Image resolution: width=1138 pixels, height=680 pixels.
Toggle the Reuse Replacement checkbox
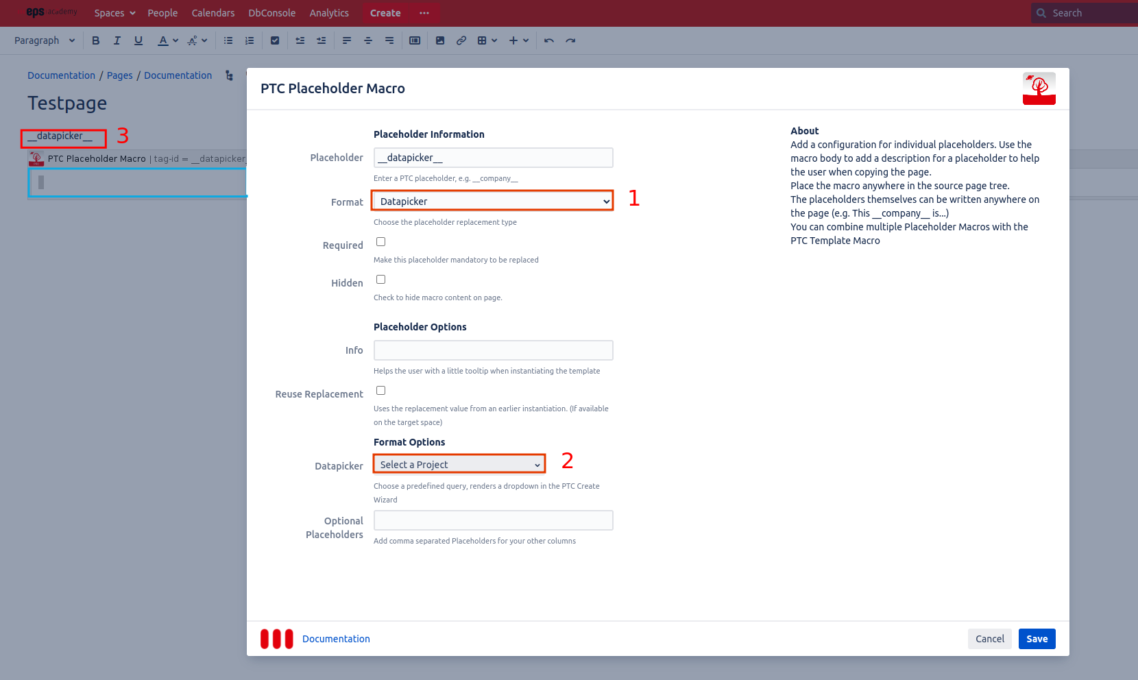click(x=381, y=391)
